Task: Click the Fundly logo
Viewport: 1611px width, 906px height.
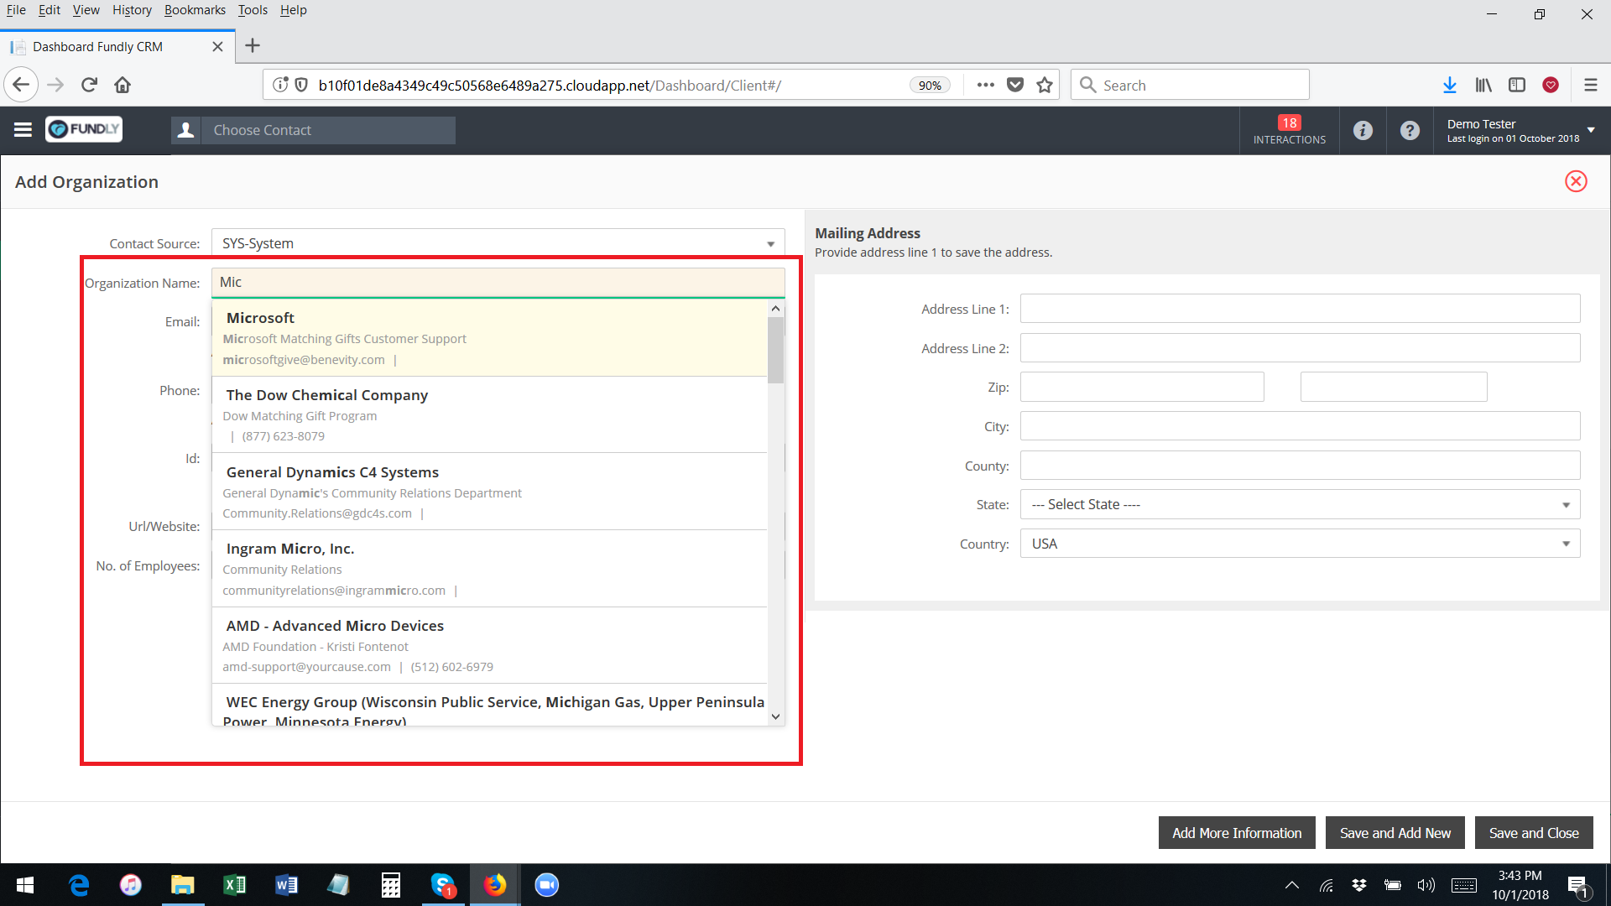Action: pos(84,129)
